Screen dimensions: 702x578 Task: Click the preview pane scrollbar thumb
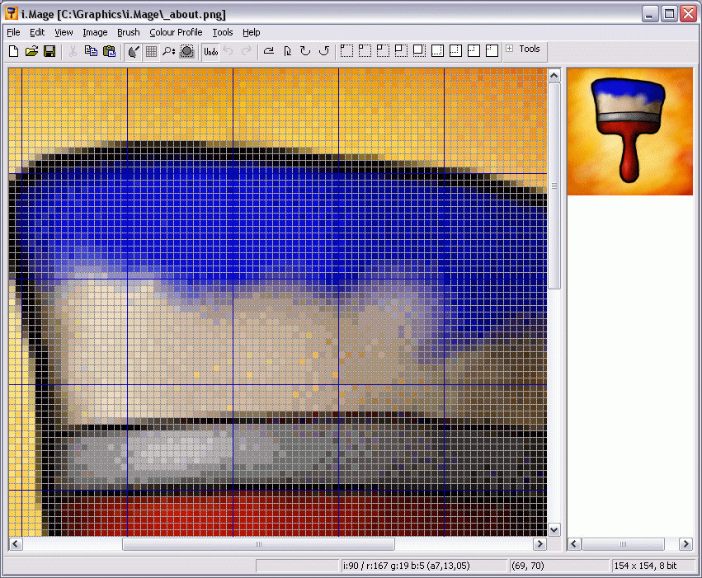[623, 544]
